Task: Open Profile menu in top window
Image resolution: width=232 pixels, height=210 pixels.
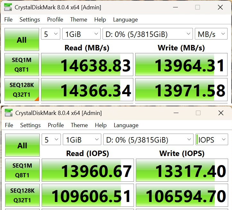Action: [55, 20]
